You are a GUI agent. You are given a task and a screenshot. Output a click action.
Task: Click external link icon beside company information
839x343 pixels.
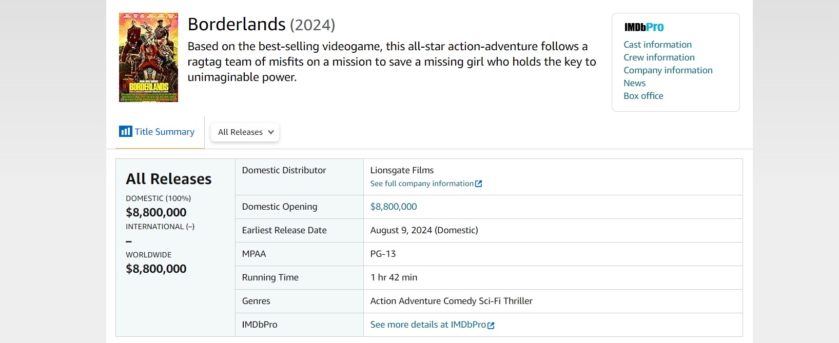pyautogui.click(x=479, y=184)
